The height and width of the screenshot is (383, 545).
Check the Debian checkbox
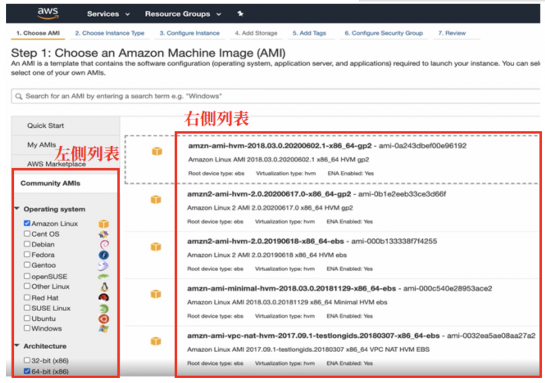pos(27,244)
